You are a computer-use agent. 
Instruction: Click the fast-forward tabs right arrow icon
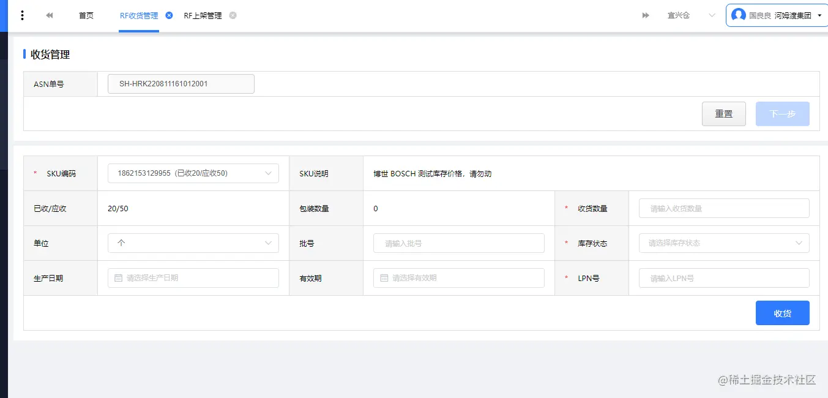(x=646, y=15)
